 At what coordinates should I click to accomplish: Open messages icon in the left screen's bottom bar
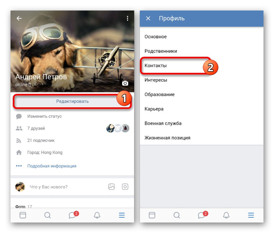(x=73, y=215)
